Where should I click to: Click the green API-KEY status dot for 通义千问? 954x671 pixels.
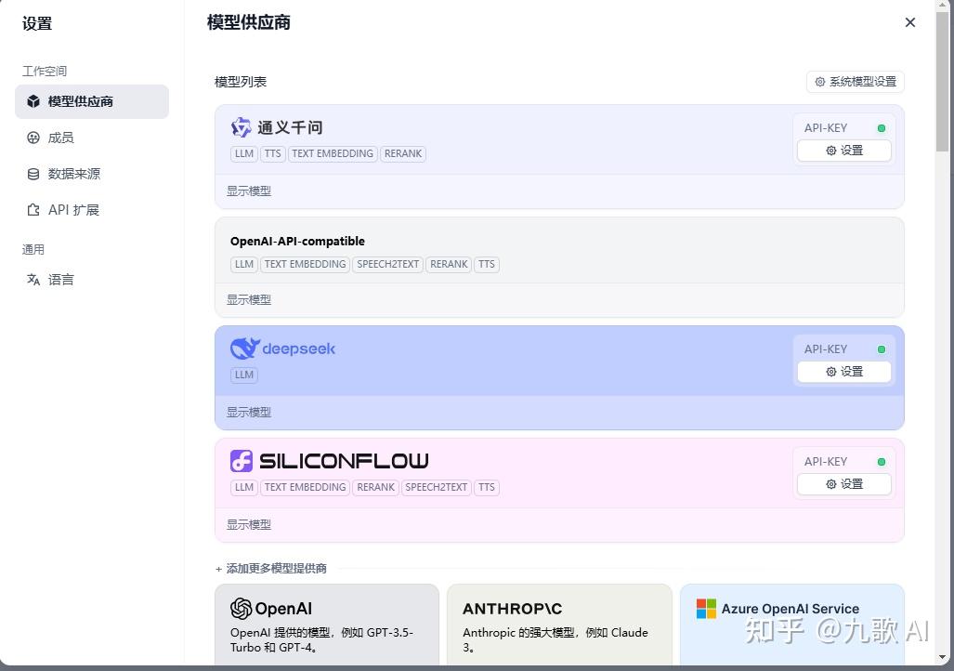[881, 127]
